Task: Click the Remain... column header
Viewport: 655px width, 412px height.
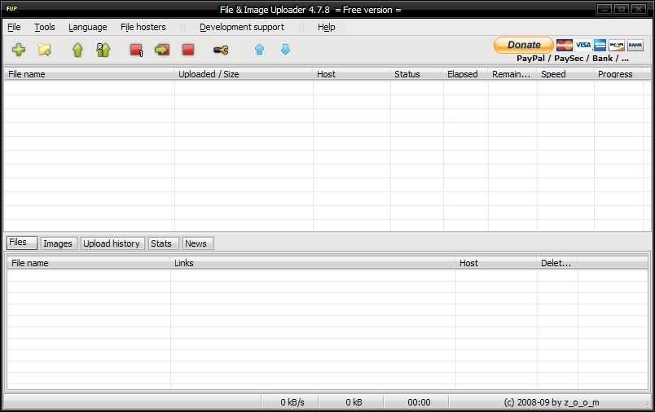Action: click(x=512, y=74)
